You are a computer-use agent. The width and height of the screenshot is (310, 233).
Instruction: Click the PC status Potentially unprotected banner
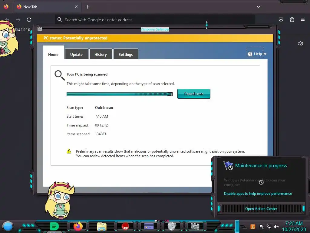(155, 38)
